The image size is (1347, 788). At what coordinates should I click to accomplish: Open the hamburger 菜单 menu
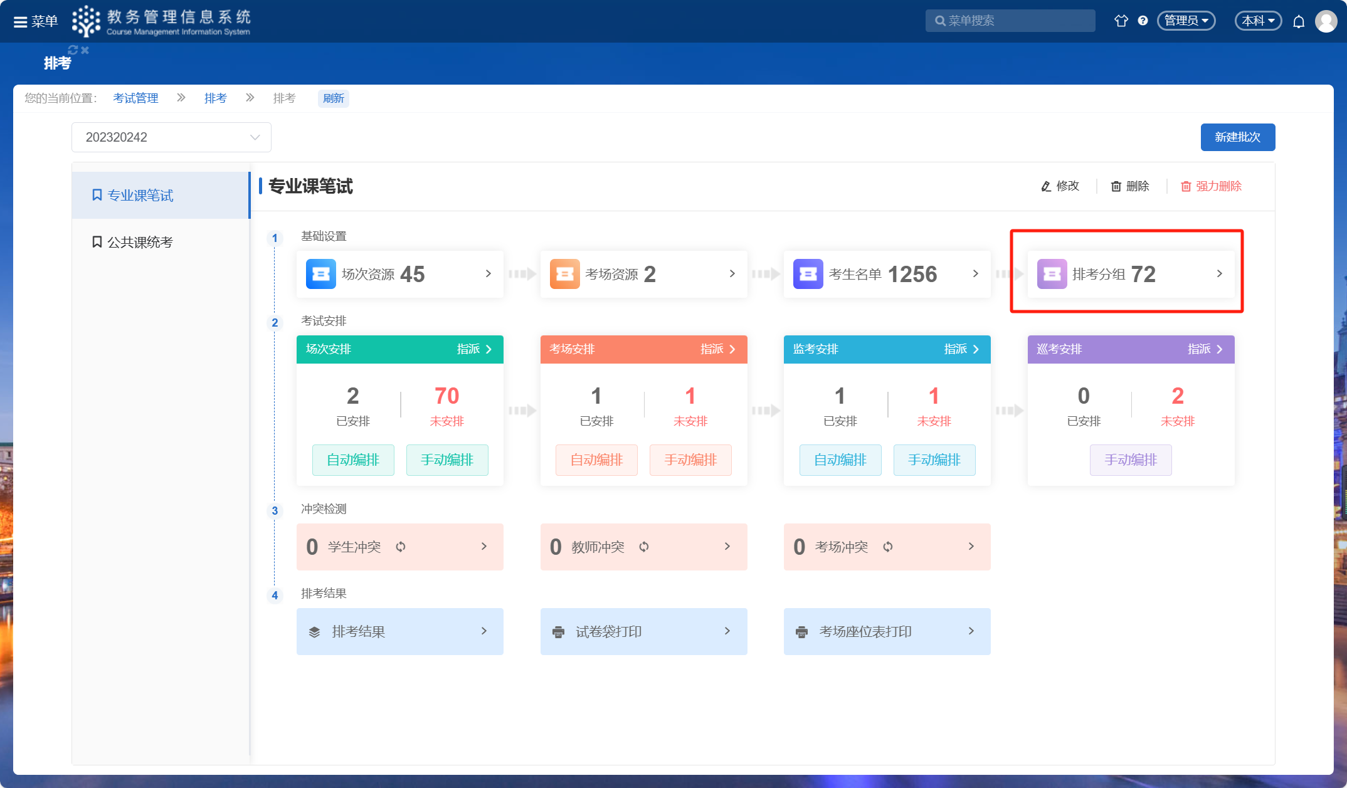pyautogui.click(x=36, y=21)
